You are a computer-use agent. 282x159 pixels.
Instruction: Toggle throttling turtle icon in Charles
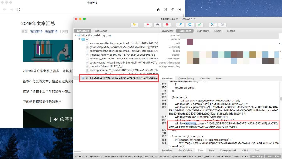(157, 25)
